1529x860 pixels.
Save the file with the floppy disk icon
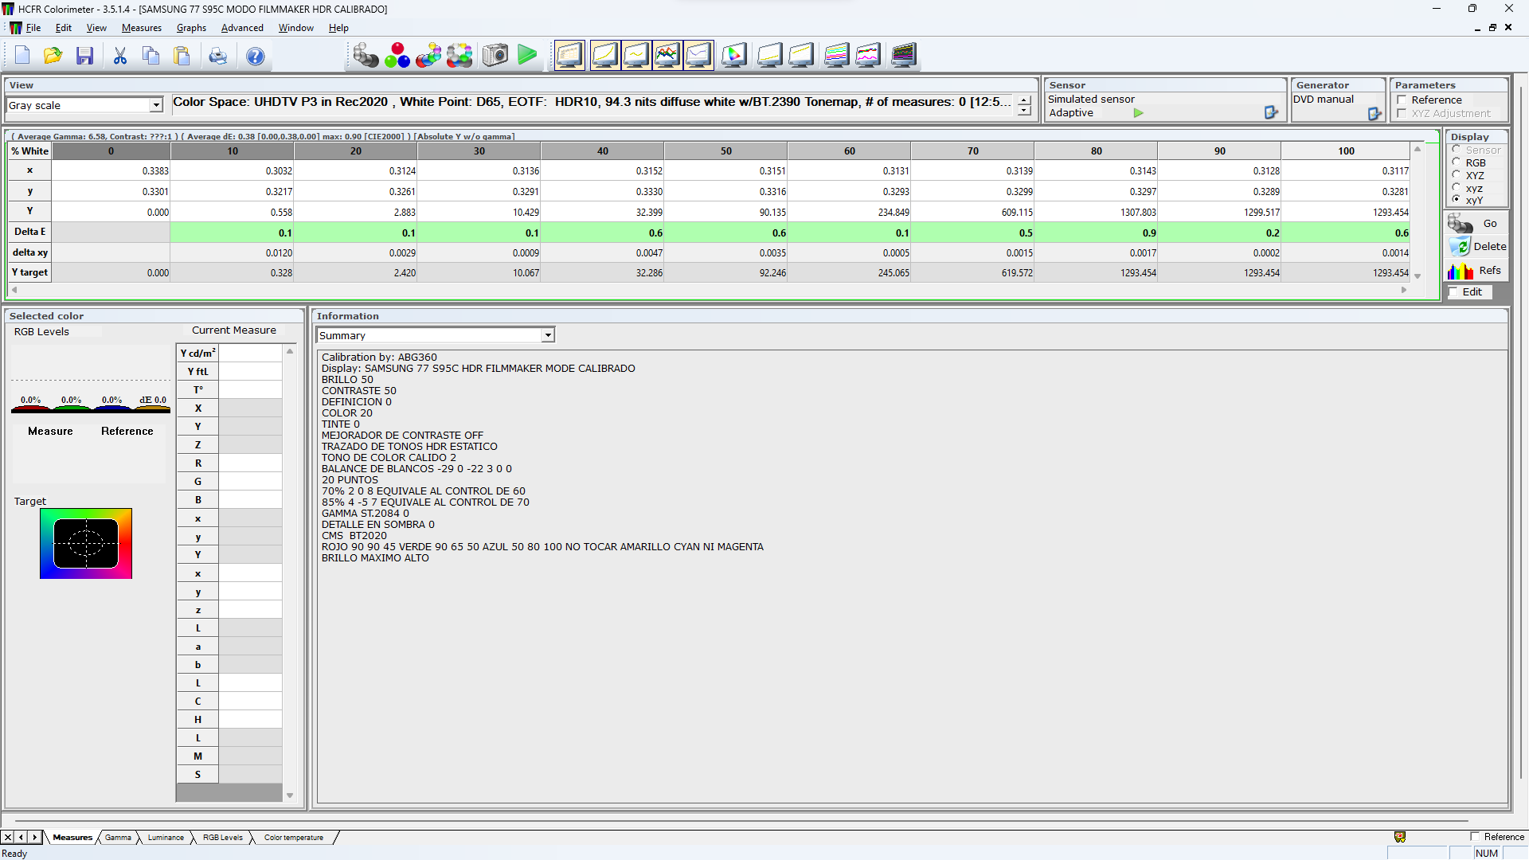pos(84,56)
